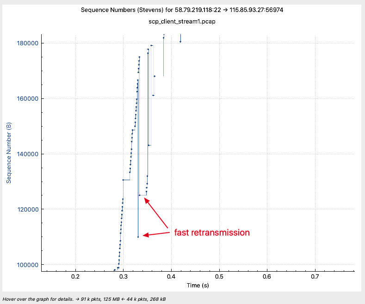Image resolution: width=365 pixels, height=304 pixels.
Task: Select the isolated data point near 0.42 seconds
Action: coord(180,42)
